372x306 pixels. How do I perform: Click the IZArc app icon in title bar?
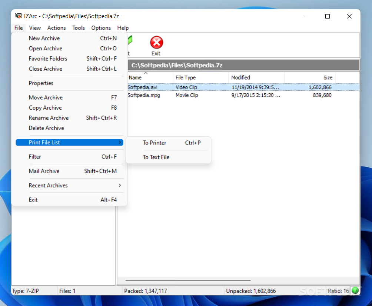pyautogui.click(x=18, y=16)
